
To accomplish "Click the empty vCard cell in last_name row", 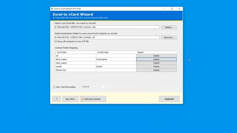I will click(x=116, y=63).
